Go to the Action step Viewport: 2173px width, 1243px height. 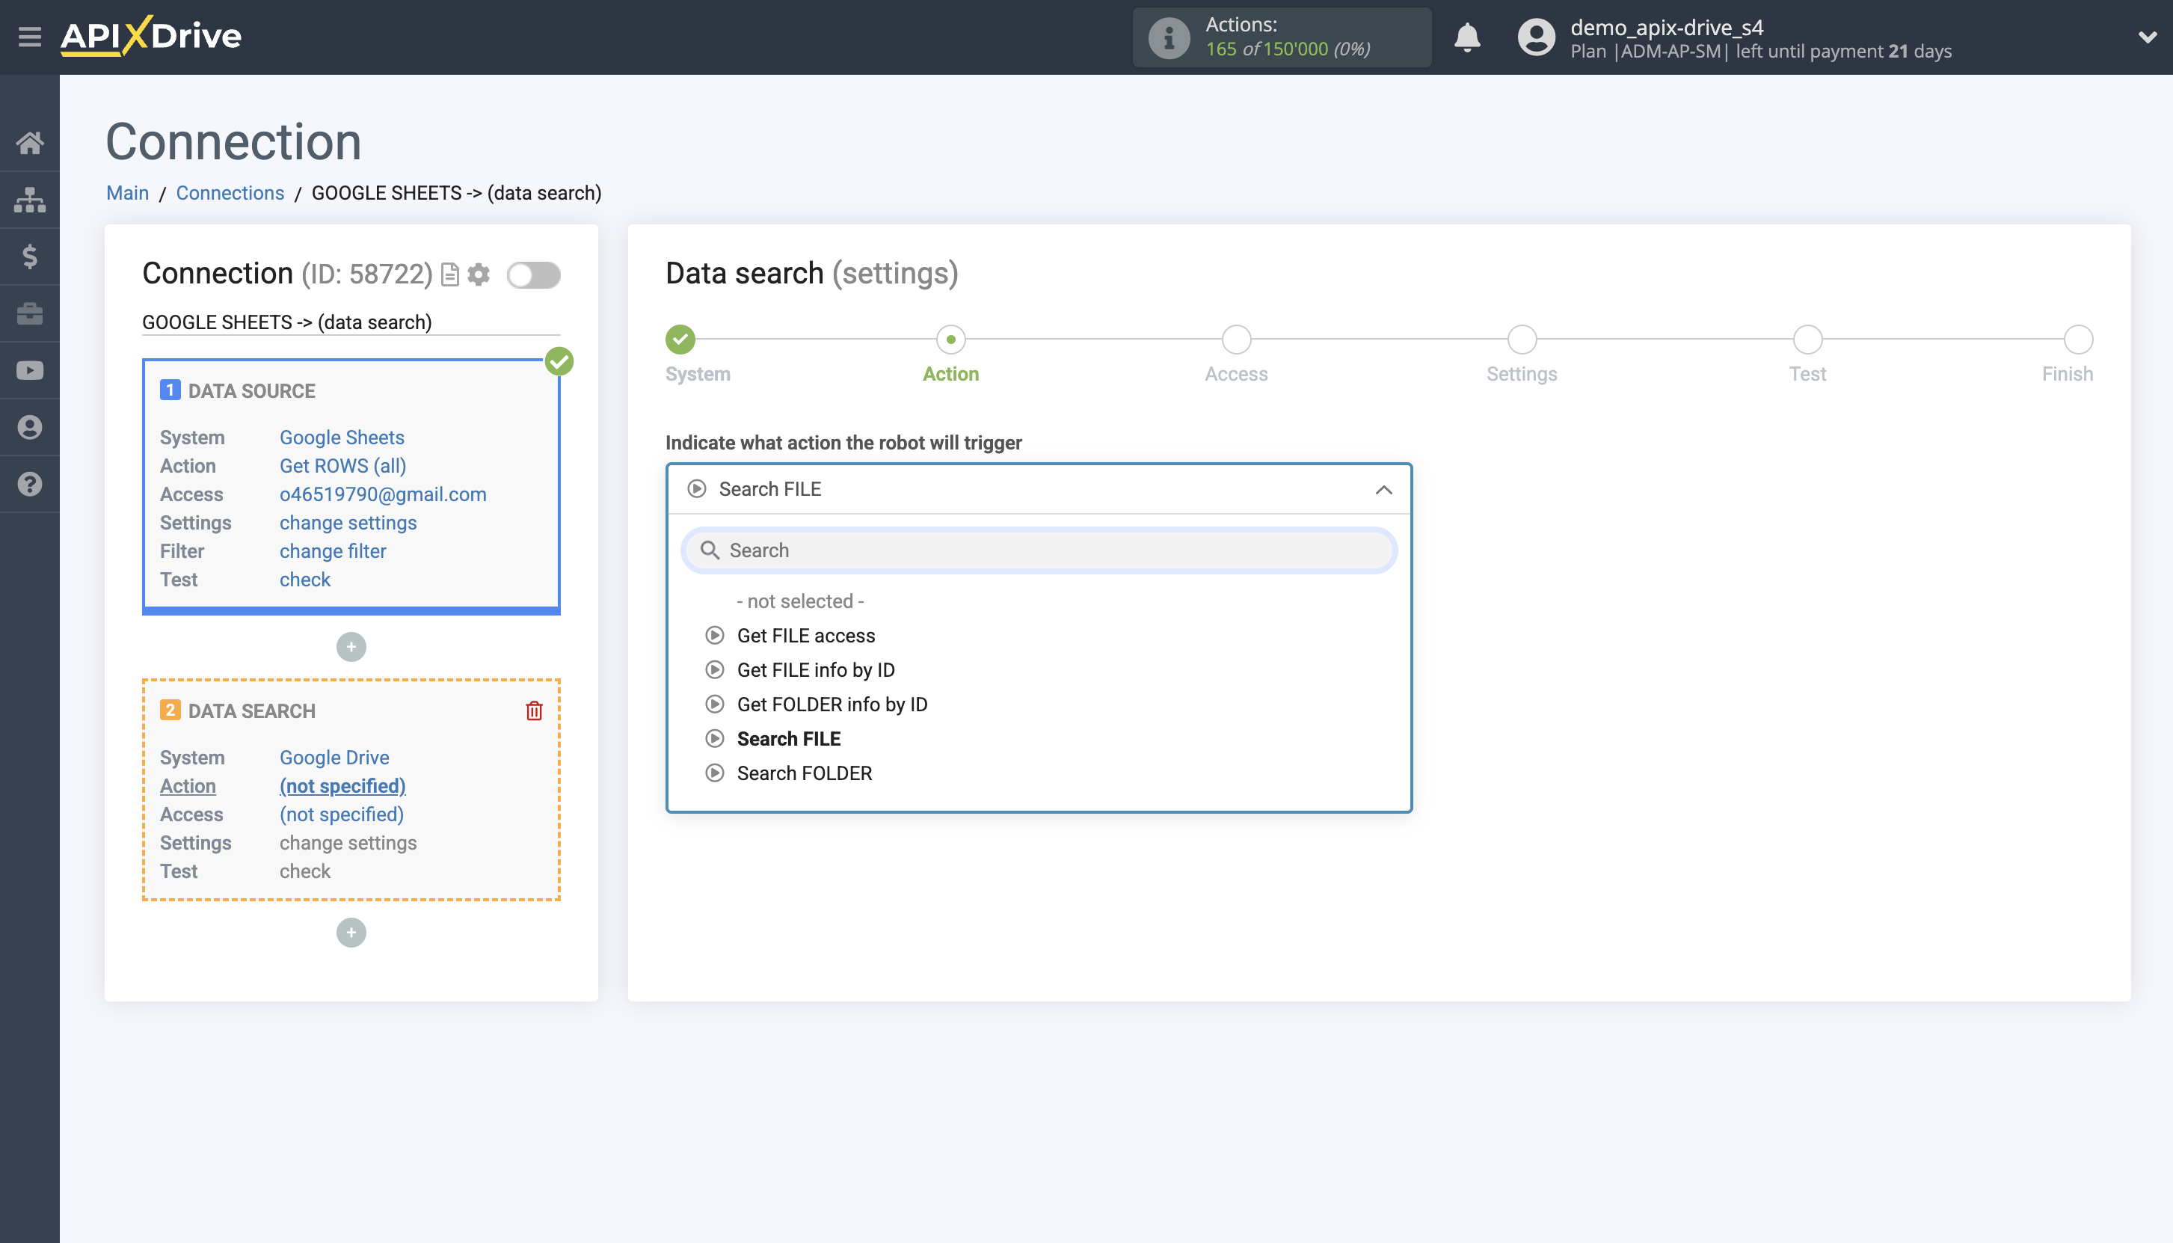pos(951,340)
